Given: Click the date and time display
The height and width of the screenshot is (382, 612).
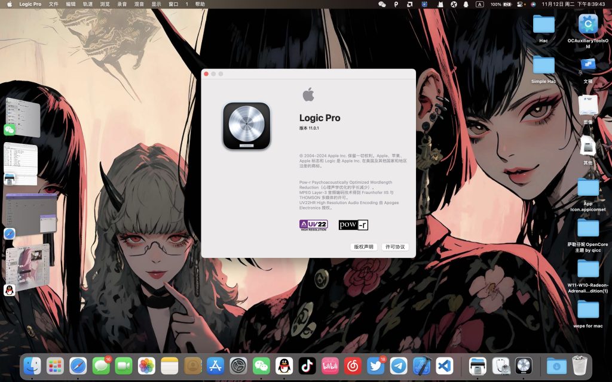Looking at the screenshot, I should pyautogui.click(x=573, y=4).
